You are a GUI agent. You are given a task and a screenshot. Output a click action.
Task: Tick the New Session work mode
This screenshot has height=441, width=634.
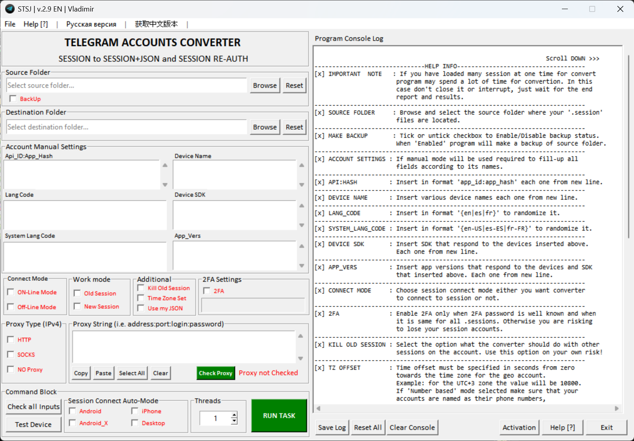click(x=77, y=306)
